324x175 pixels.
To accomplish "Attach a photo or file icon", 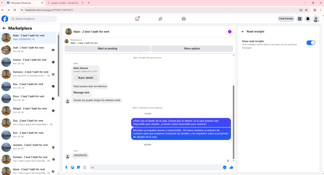I will click(72, 167).
